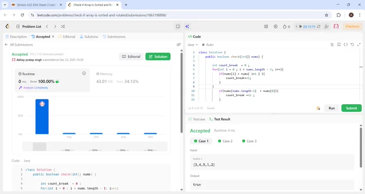
Task: Click the output value true
Action: point(197,184)
